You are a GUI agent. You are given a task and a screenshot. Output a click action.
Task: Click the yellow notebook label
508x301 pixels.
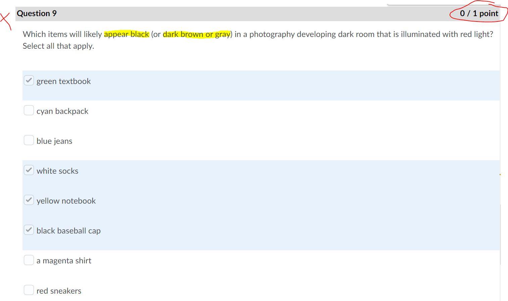(x=66, y=201)
